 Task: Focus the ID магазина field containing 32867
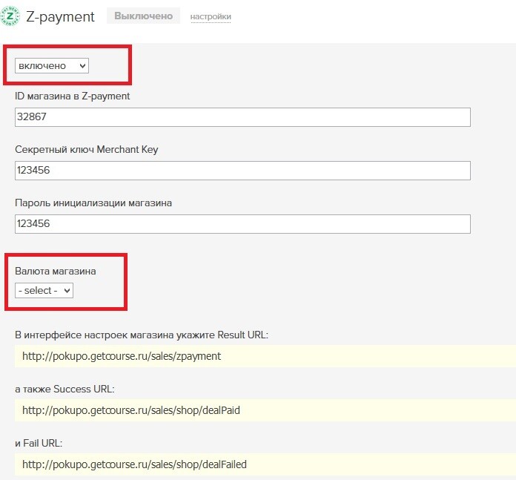tap(242, 117)
